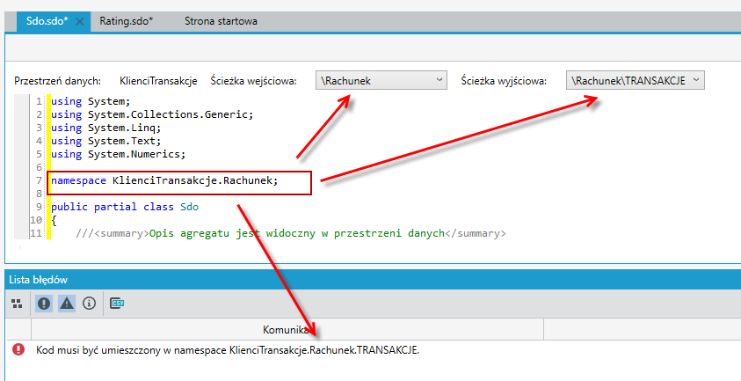The height and width of the screenshot is (381, 741).
Task: Click the namespace KlienciTransakcje.Rachunek line
Action: (164, 180)
